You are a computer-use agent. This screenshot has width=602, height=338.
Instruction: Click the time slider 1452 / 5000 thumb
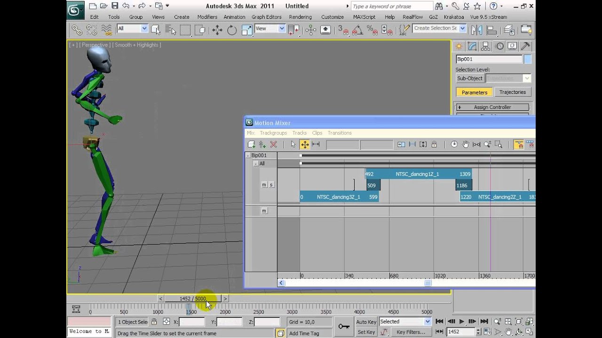click(193, 299)
